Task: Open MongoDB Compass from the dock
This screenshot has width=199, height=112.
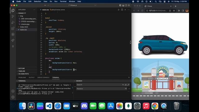Action: pos(128,106)
